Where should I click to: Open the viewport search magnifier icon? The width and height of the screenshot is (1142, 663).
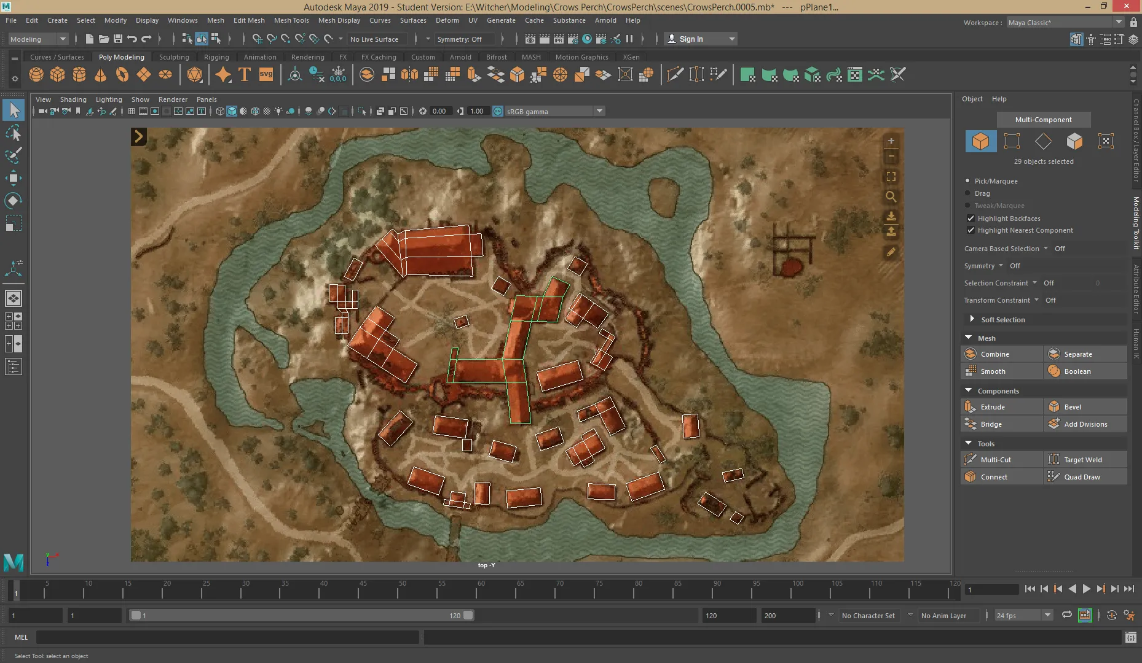[891, 197]
